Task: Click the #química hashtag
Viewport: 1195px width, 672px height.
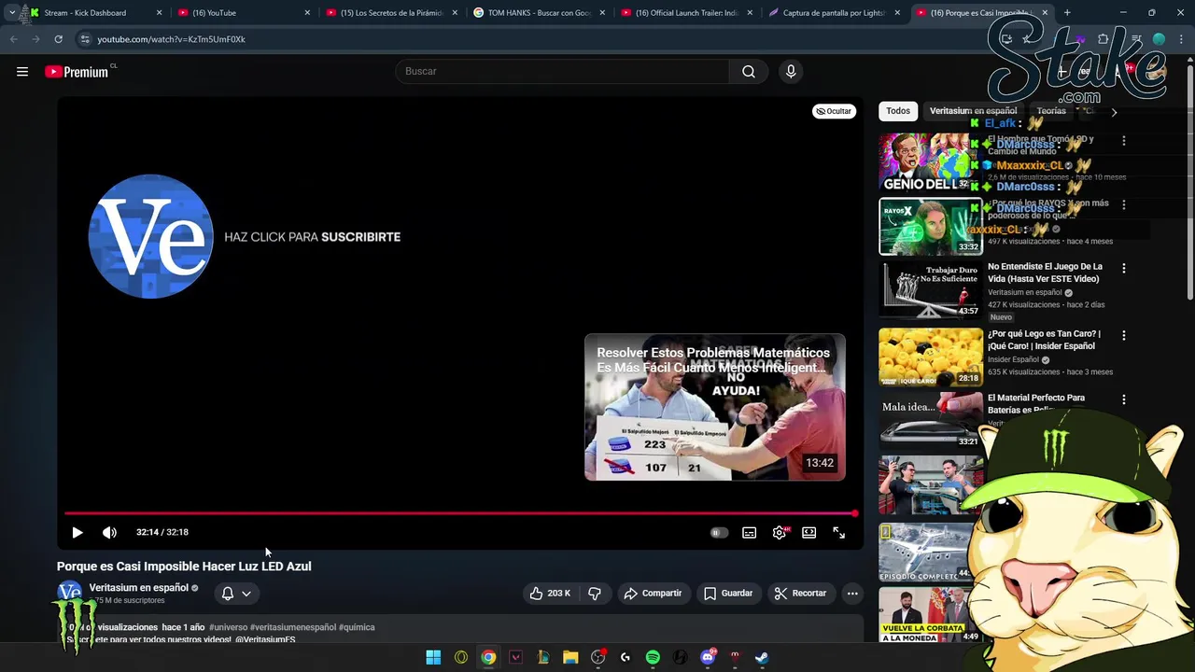Action: tap(357, 627)
